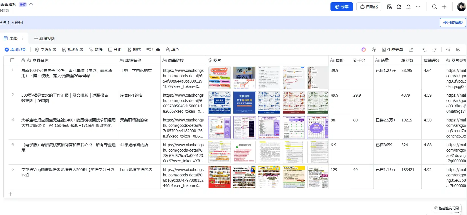467x215 pixels.
Task: Open the 表格 view options menu
Action: click(23, 38)
